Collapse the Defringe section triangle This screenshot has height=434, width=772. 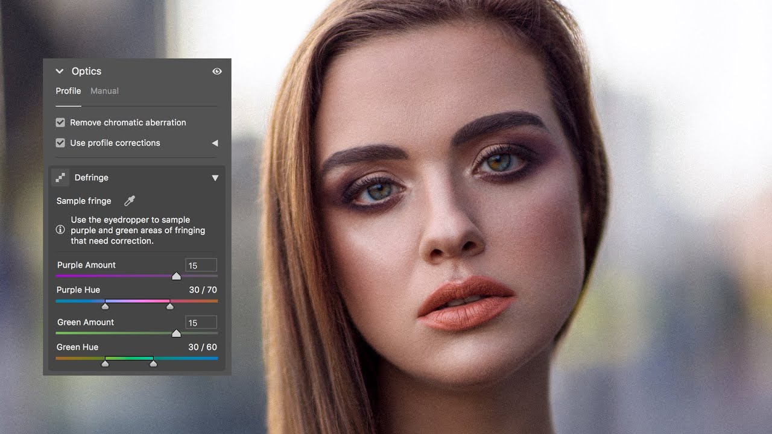click(215, 178)
